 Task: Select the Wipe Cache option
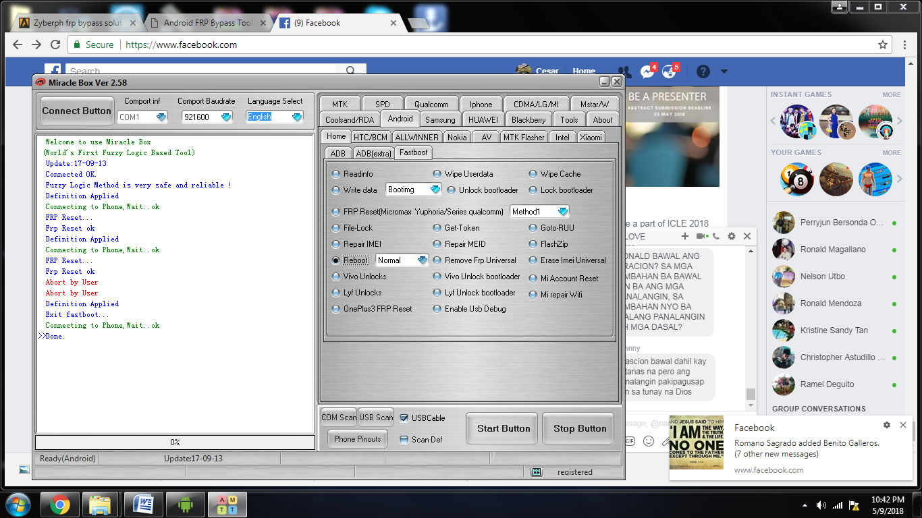pos(533,174)
